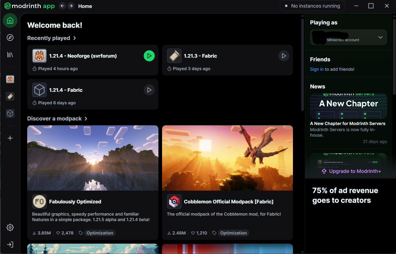This screenshot has height=254, width=396.
Task: Create a new instance with plus icon
Action: (x=10, y=138)
